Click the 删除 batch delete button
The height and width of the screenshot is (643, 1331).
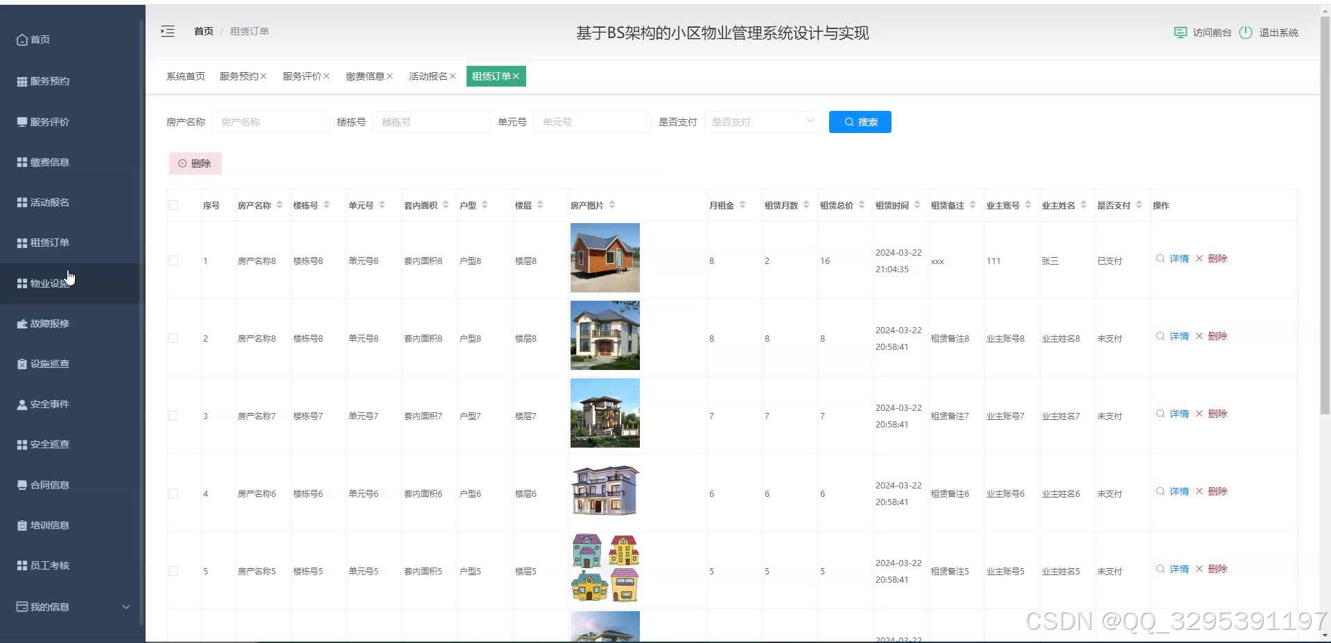[195, 163]
